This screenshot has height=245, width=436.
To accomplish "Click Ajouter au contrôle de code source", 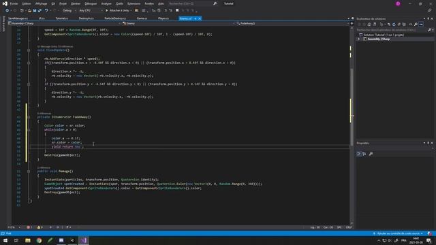I will pyautogui.click(x=398, y=233).
